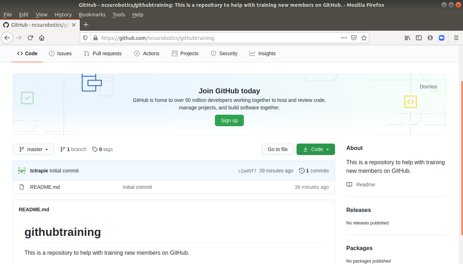Viewport: 463px width, 264px height.
Task: Open the Packages heading link
Action: [359, 248]
